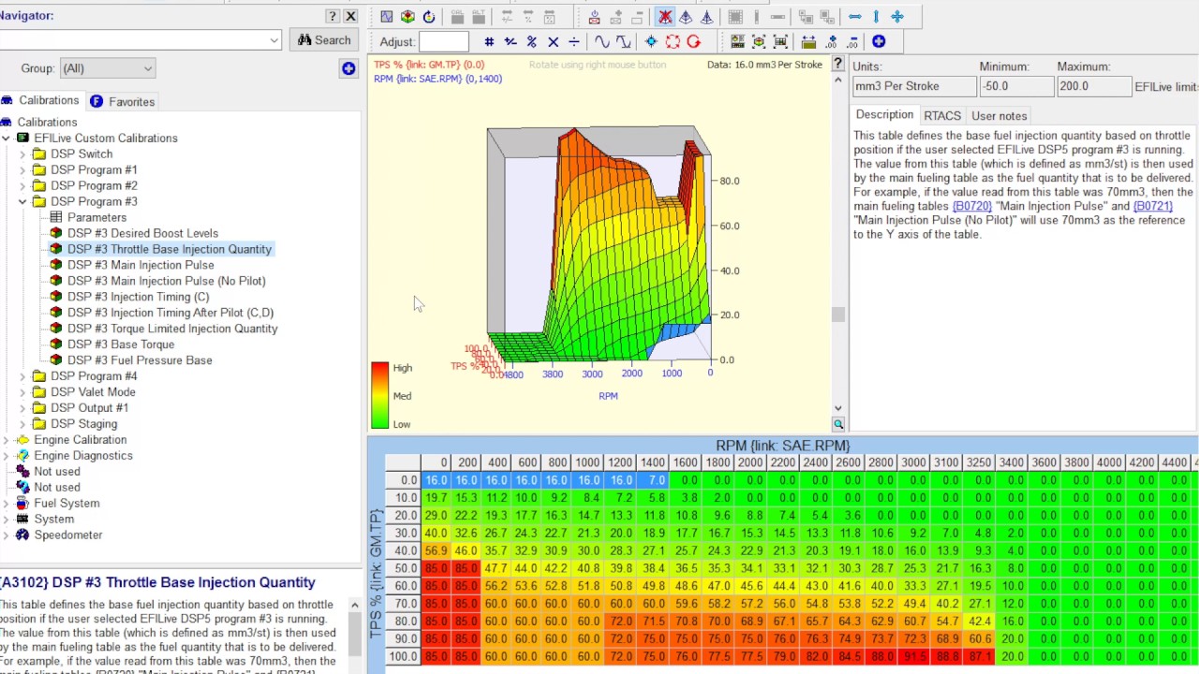Select the 100.0 TPS row header

pos(403,657)
